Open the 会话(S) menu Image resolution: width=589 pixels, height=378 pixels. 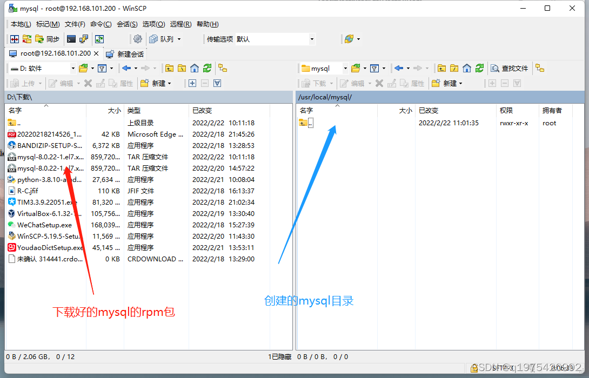point(127,24)
